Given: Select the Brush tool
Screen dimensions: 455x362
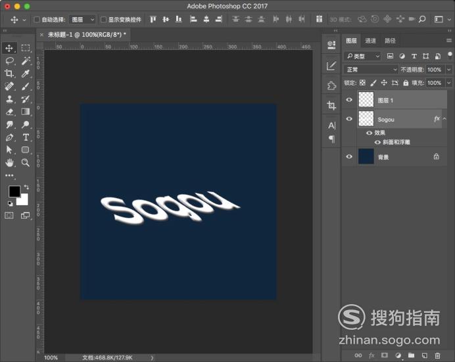Looking at the screenshot, I should 26,86.
